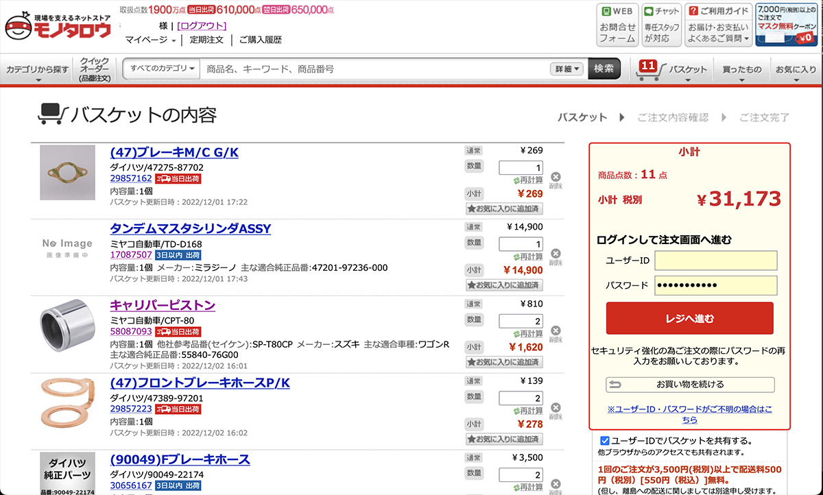Screen dimensions: 823x495
Task: Open order number 30656167 link
Action: 131,485
